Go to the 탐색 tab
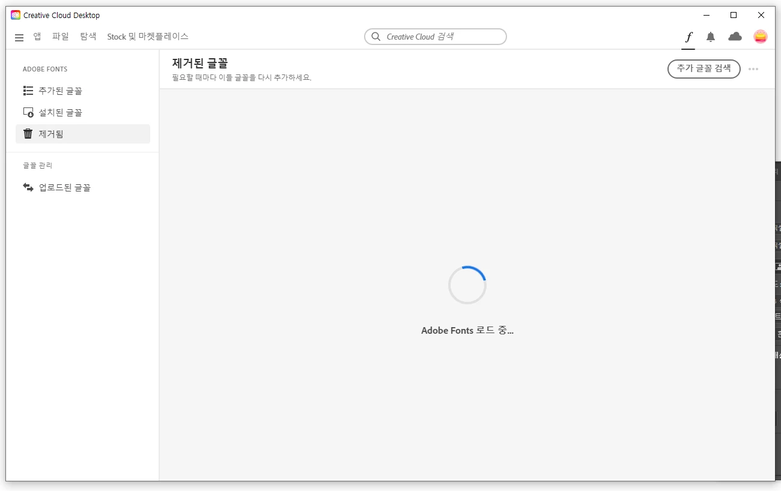Viewport: 781px width, 491px height. tap(88, 37)
